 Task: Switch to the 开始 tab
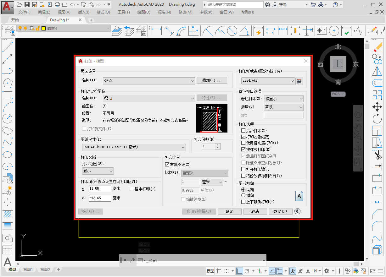coord(15,20)
